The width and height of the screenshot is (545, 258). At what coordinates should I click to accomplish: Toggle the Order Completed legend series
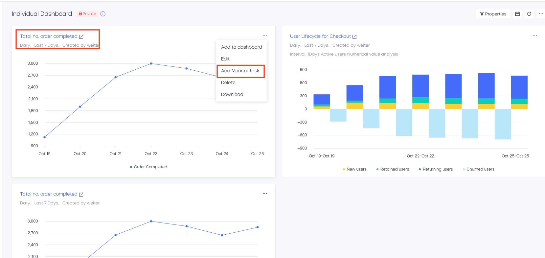click(x=148, y=167)
